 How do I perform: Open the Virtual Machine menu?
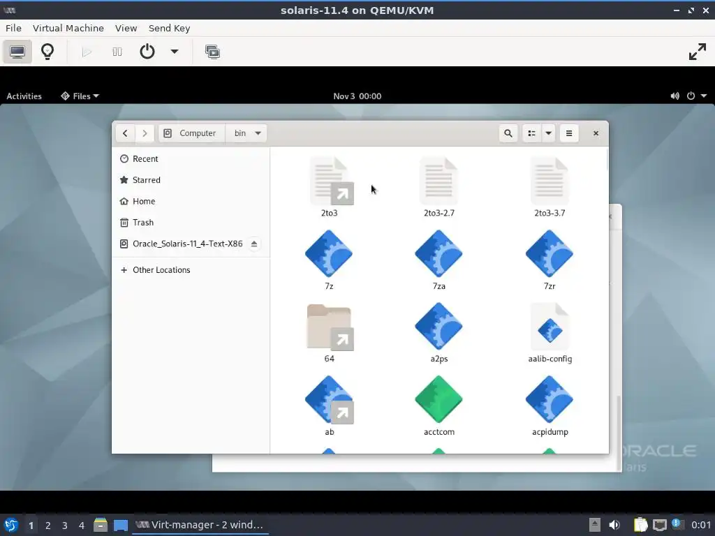[68, 28]
